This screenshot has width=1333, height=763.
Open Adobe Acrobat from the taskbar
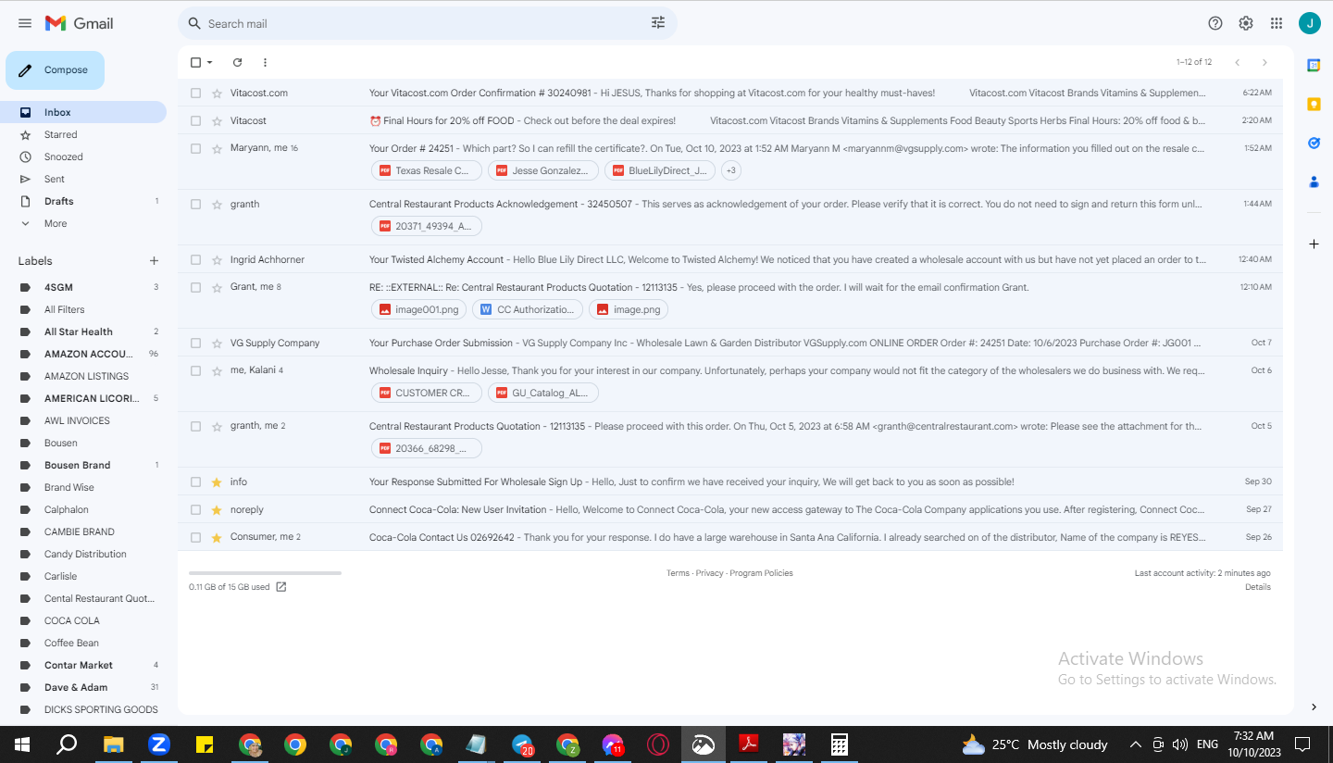coord(748,744)
